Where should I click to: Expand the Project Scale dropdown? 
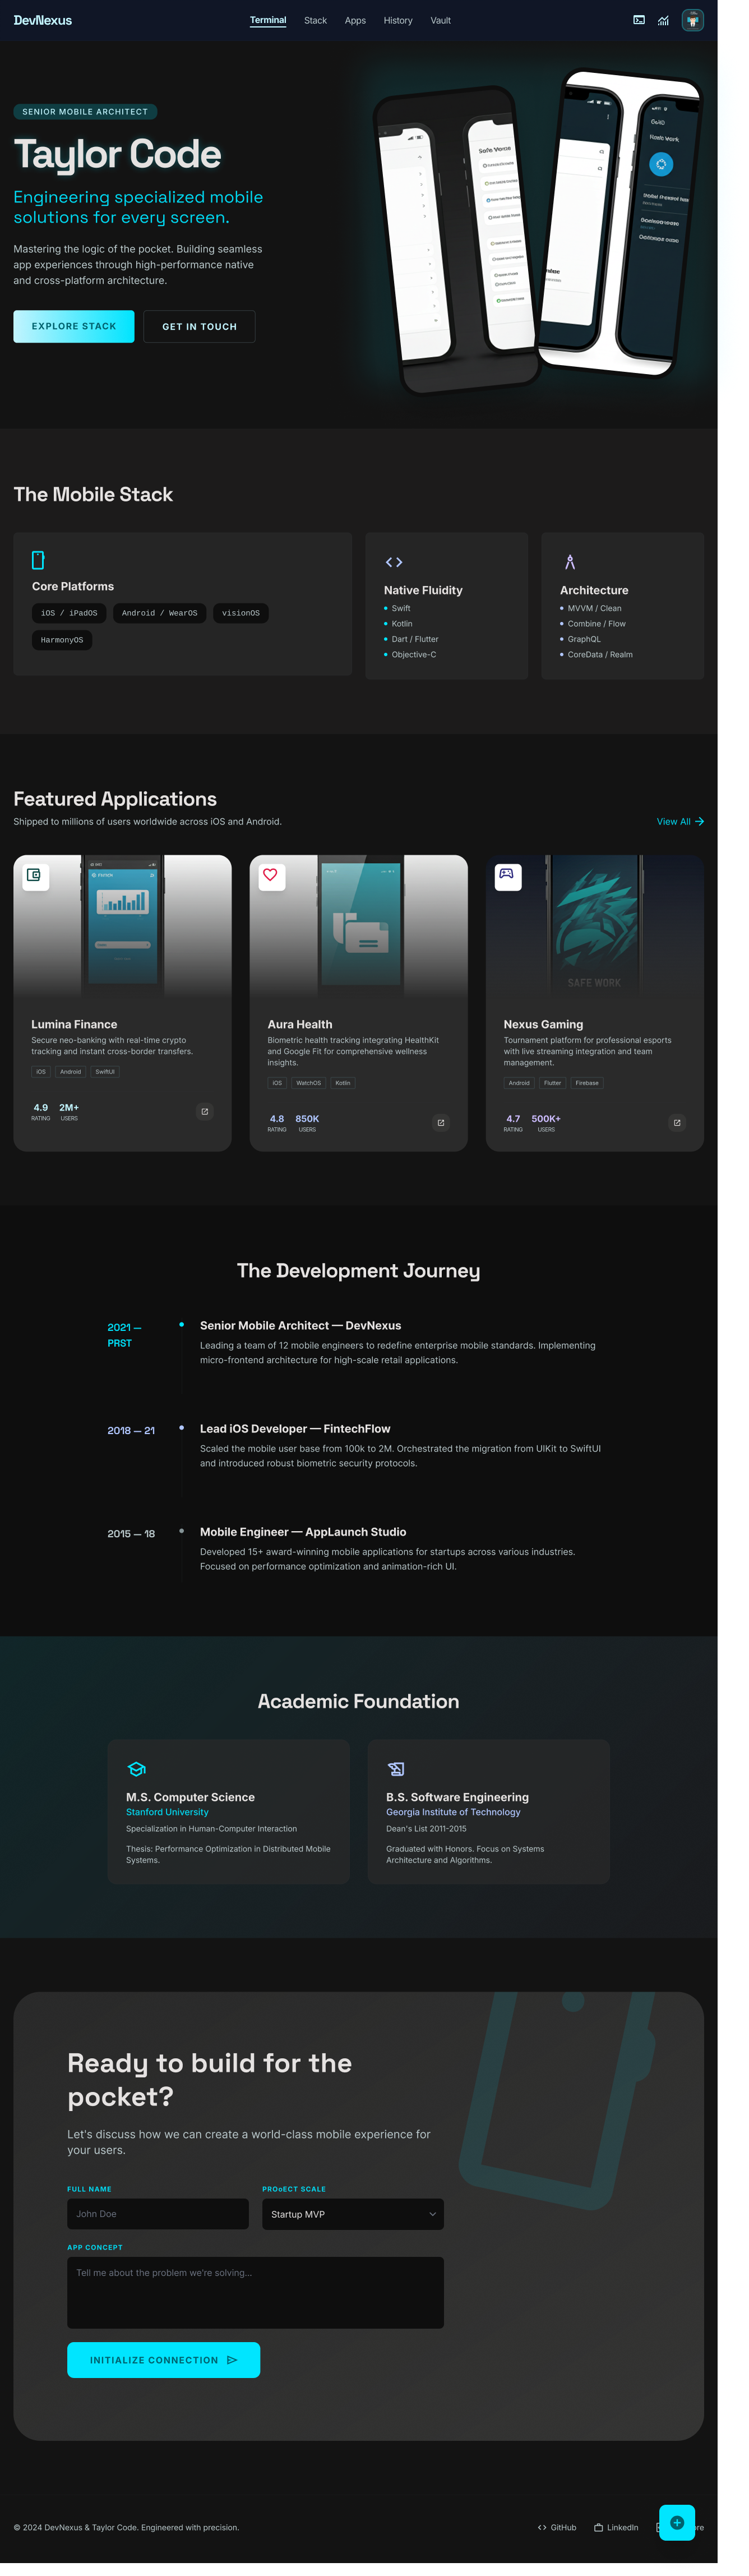(352, 2214)
